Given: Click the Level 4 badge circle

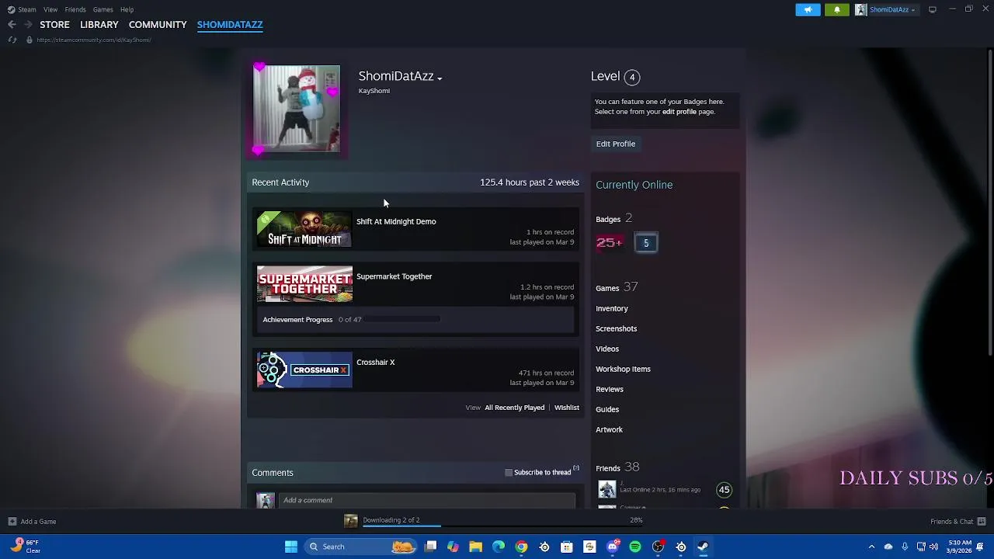Looking at the screenshot, I should 632,77.
